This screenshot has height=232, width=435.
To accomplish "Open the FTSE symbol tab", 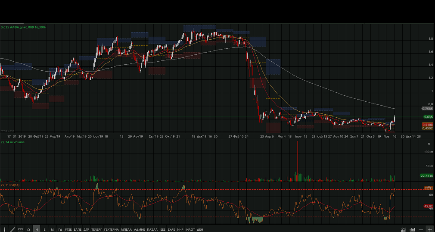I will pos(68,229).
